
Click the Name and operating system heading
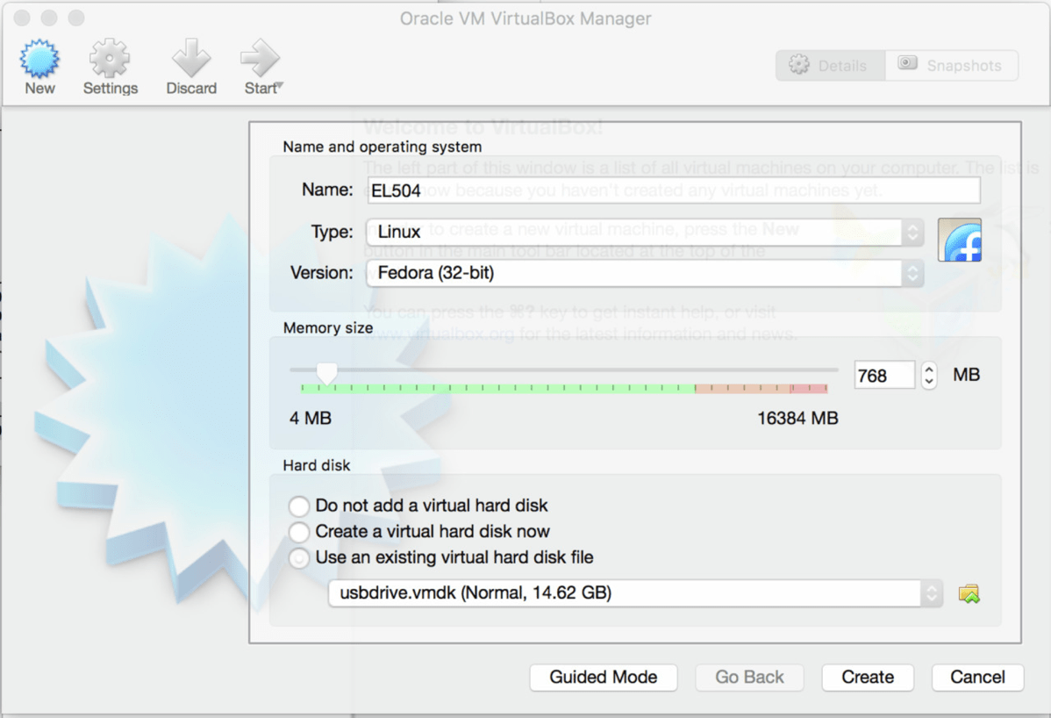(382, 147)
